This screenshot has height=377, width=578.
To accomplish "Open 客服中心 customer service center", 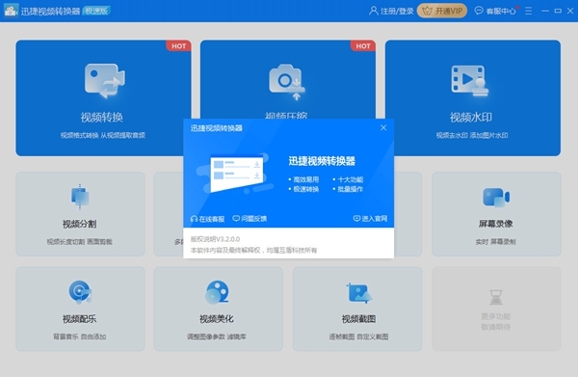I will click(495, 11).
